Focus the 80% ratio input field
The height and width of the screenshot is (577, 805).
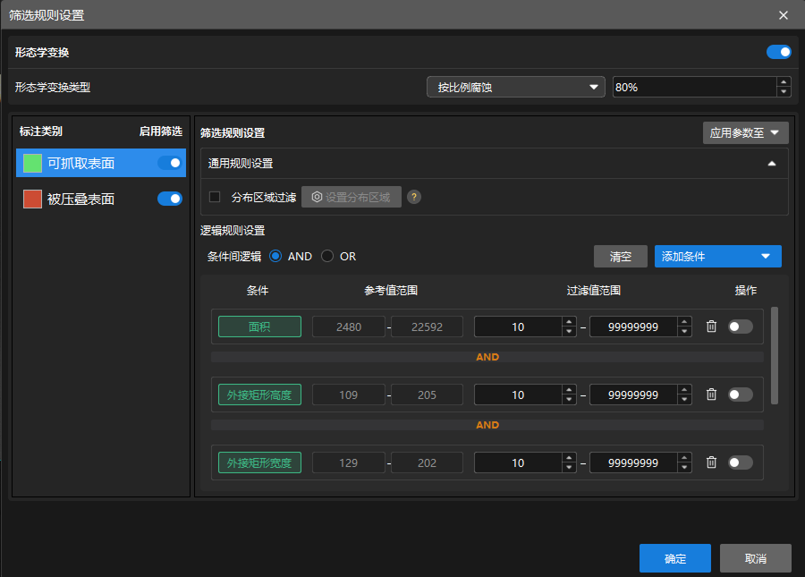coord(695,88)
